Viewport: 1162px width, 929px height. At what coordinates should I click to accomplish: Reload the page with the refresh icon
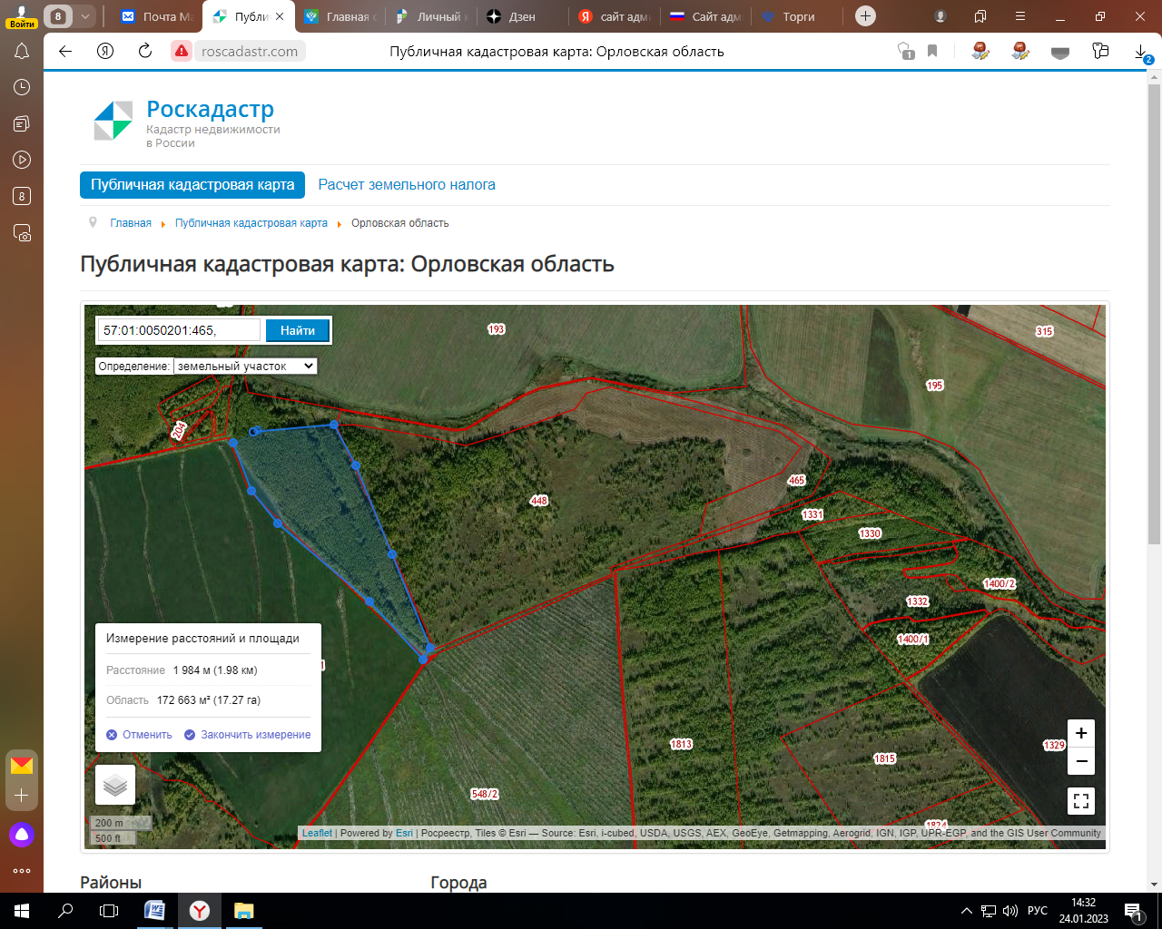[145, 52]
